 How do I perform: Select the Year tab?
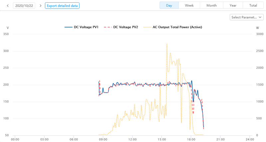click(x=233, y=6)
